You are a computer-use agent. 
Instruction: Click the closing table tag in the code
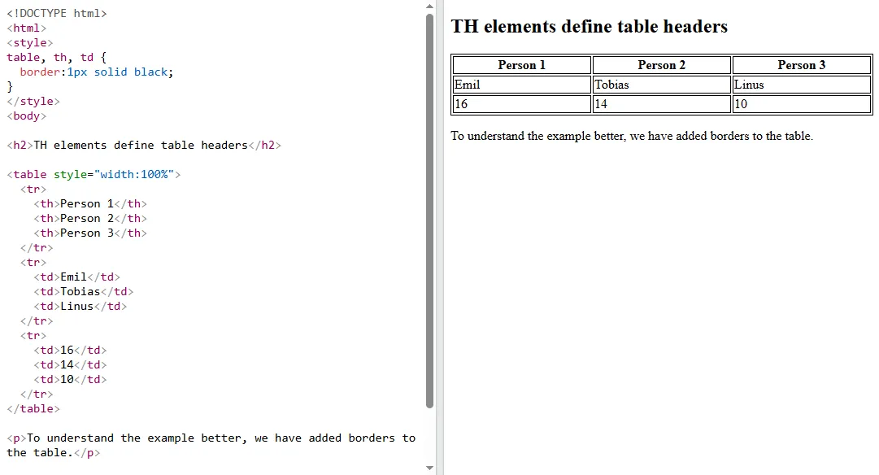click(33, 408)
